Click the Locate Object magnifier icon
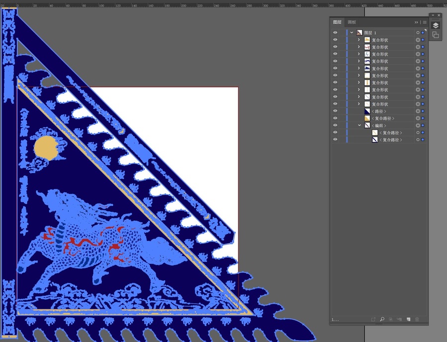Viewport: 447px width, 342px height. click(x=382, y=320)
